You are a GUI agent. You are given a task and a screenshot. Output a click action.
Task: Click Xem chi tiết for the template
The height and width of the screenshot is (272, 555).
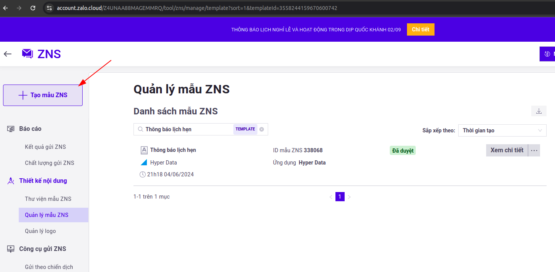[x=507, y=150]
